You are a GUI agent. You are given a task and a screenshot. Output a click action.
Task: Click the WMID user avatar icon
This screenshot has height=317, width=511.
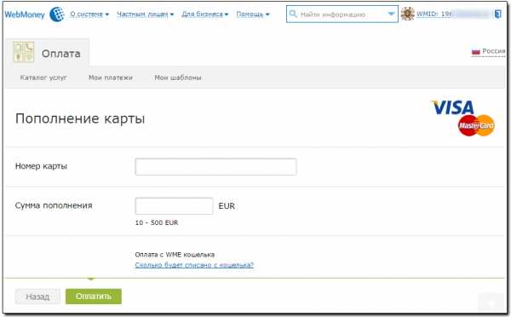tap(407, 14)
